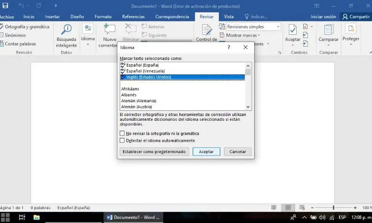The height and width of the screenshot is (223, 372).
Task: Check Detectar el idioma automáticamente
Action: [x=122, y=140]
